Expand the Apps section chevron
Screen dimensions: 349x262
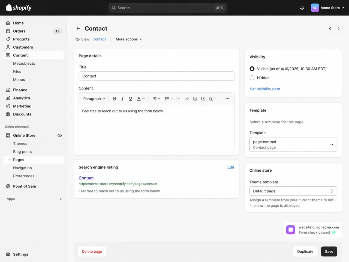coord(61,199)
